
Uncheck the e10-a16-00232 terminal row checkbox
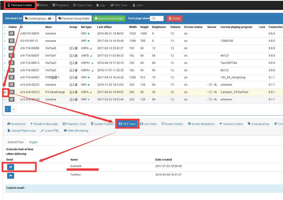click(5, 92)
